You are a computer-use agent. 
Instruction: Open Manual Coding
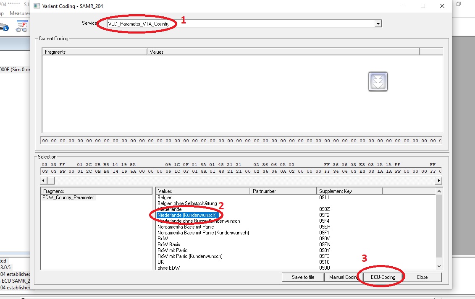point(342,277)
